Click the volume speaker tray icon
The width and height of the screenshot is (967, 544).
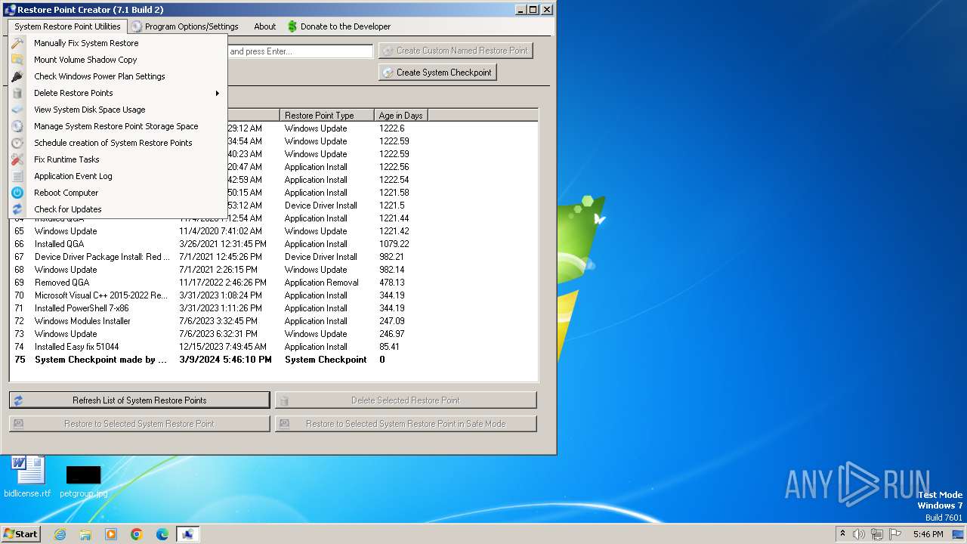(859, 534)
